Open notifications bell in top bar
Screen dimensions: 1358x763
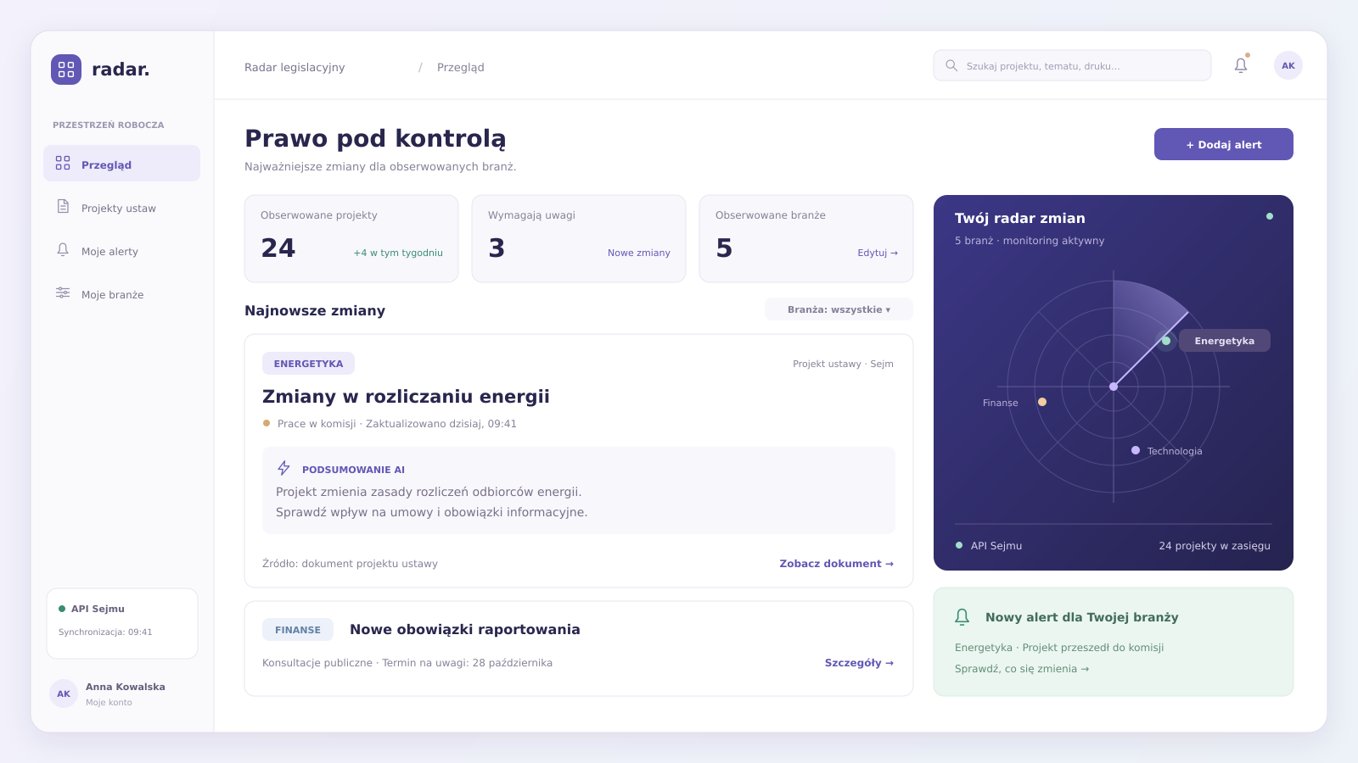point(1241,65)
